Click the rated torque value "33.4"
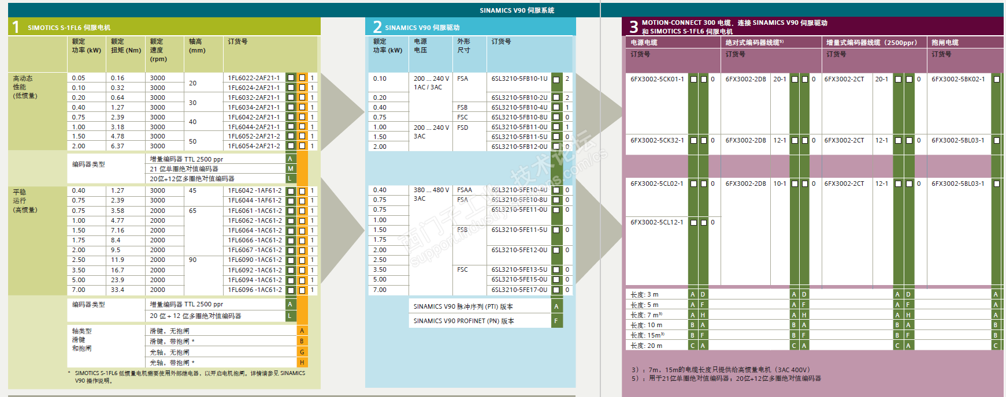The width and height of the screenshot is (1006, 397). coord(117,290)
